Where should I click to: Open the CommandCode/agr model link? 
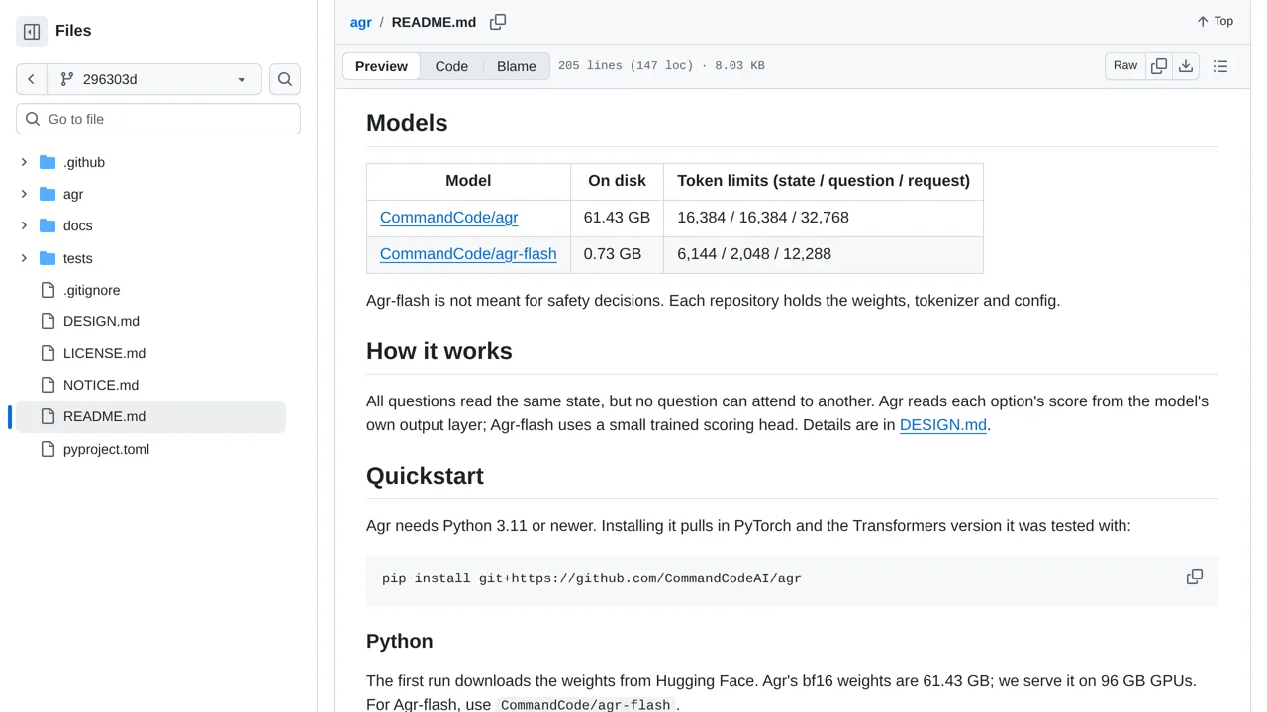pos(449,218)
